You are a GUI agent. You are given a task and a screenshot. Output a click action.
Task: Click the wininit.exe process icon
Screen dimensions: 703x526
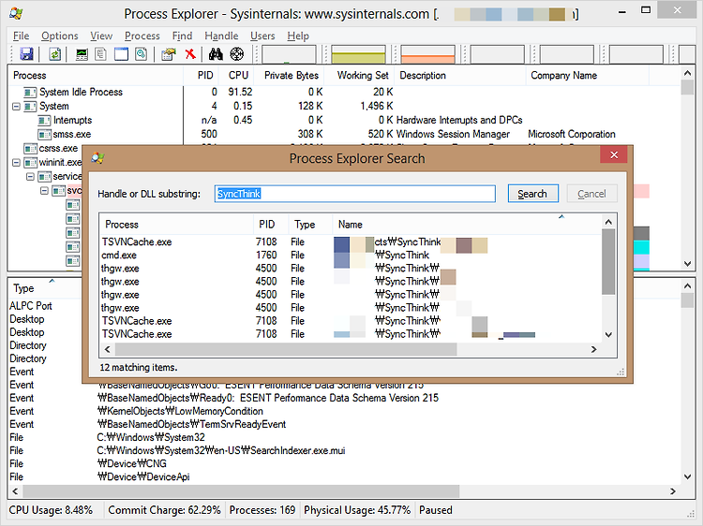30,162
